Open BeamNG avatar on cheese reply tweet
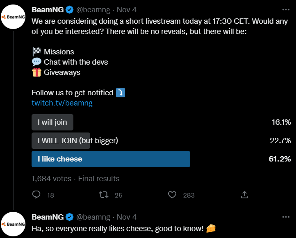This screenshot has width=296, height=238. [13, 224]
